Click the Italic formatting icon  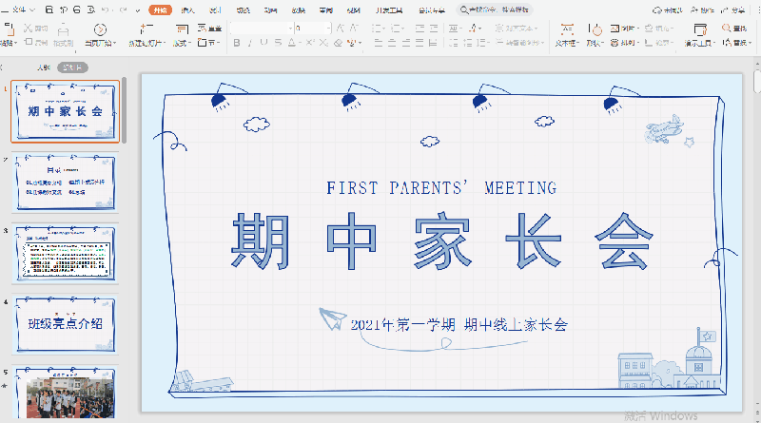coord(250,44)
